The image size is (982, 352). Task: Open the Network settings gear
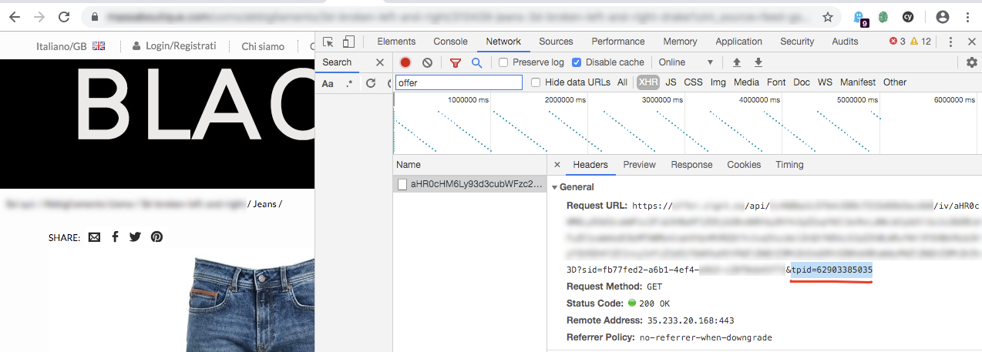[972, 62]
